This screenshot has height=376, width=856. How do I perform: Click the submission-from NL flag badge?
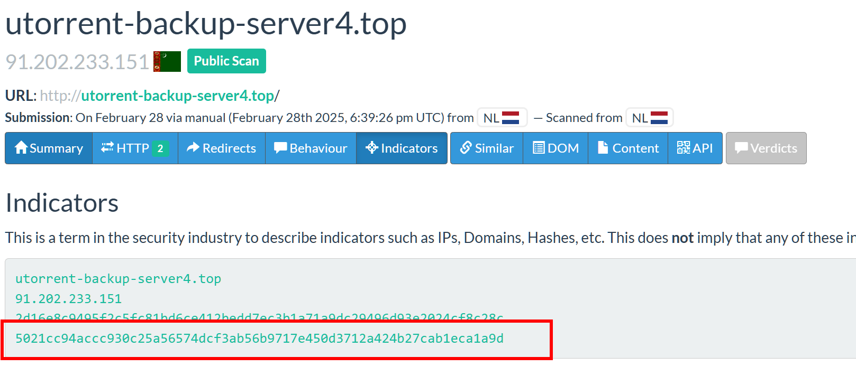502,117
